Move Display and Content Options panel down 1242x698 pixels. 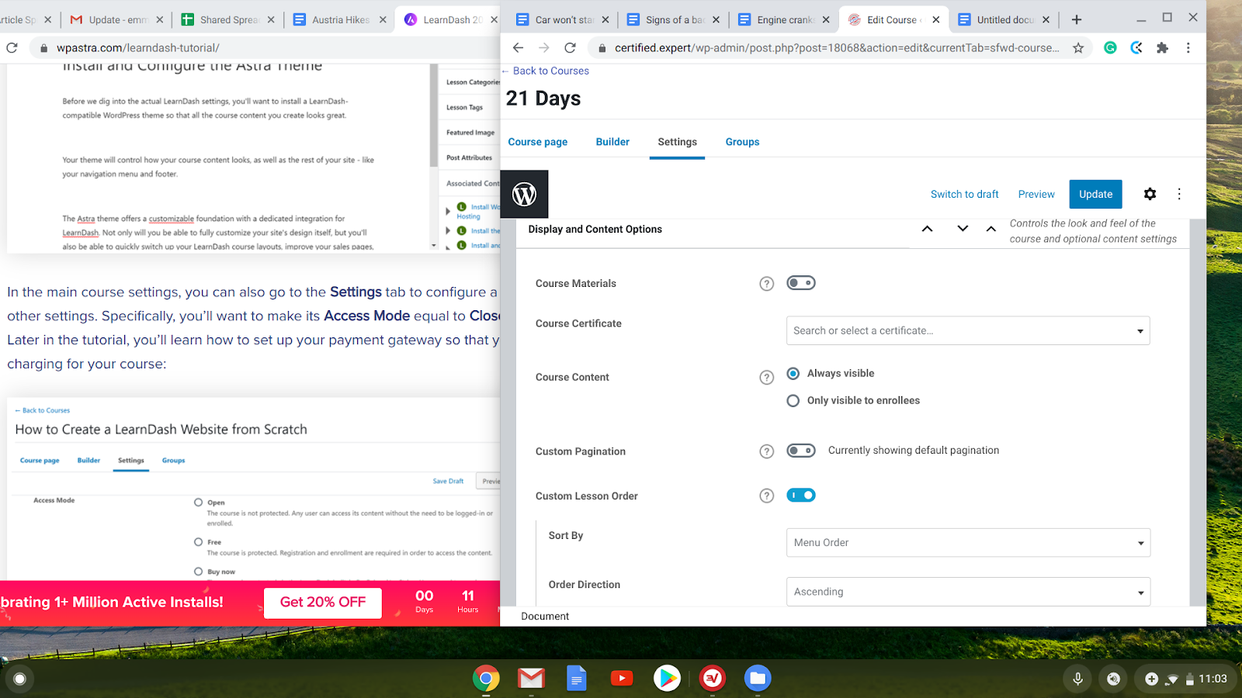coord(963,229)
